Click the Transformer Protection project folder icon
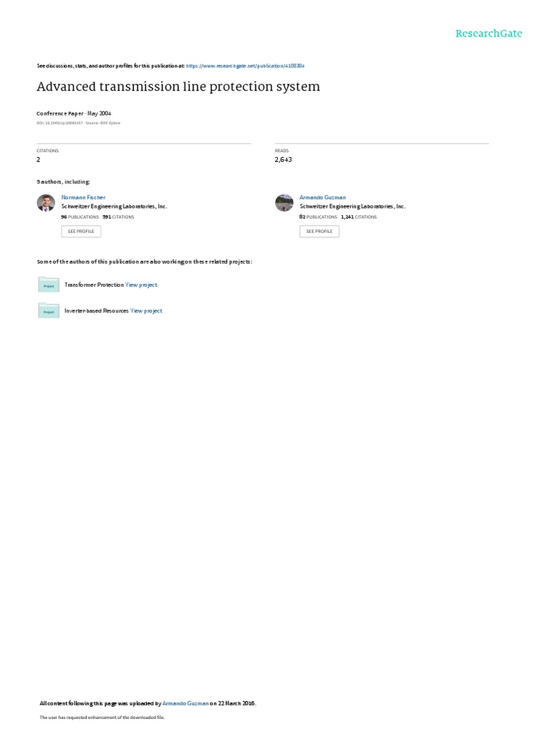 click(x=49, y=285)
